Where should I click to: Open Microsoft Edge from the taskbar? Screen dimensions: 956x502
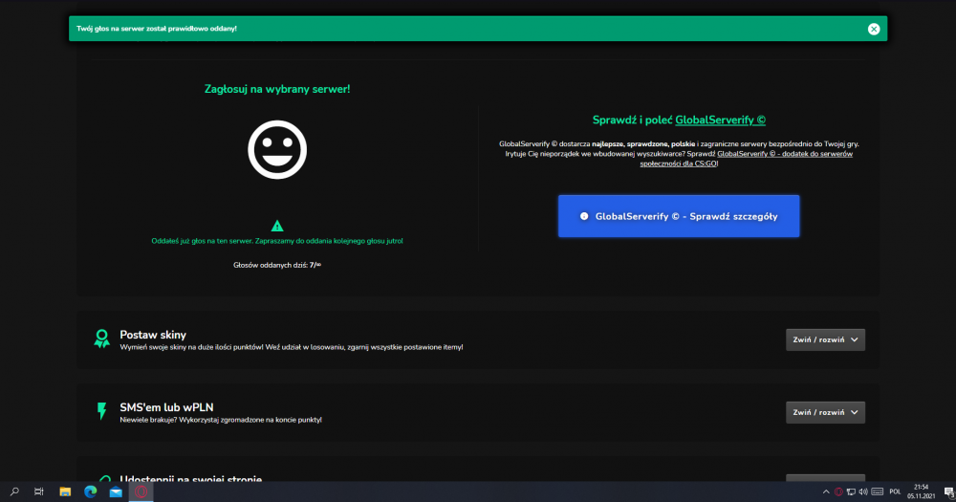pos(90,491)
